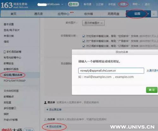Open the 设置 dropdown in the header

pos(124,4)
